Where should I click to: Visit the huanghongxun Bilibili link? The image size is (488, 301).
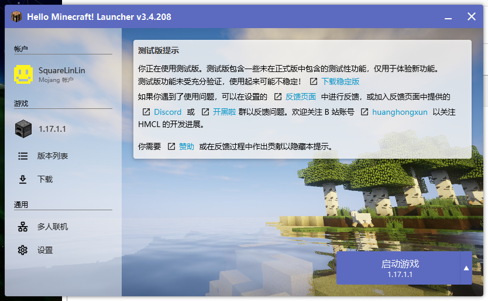(400, 112)
